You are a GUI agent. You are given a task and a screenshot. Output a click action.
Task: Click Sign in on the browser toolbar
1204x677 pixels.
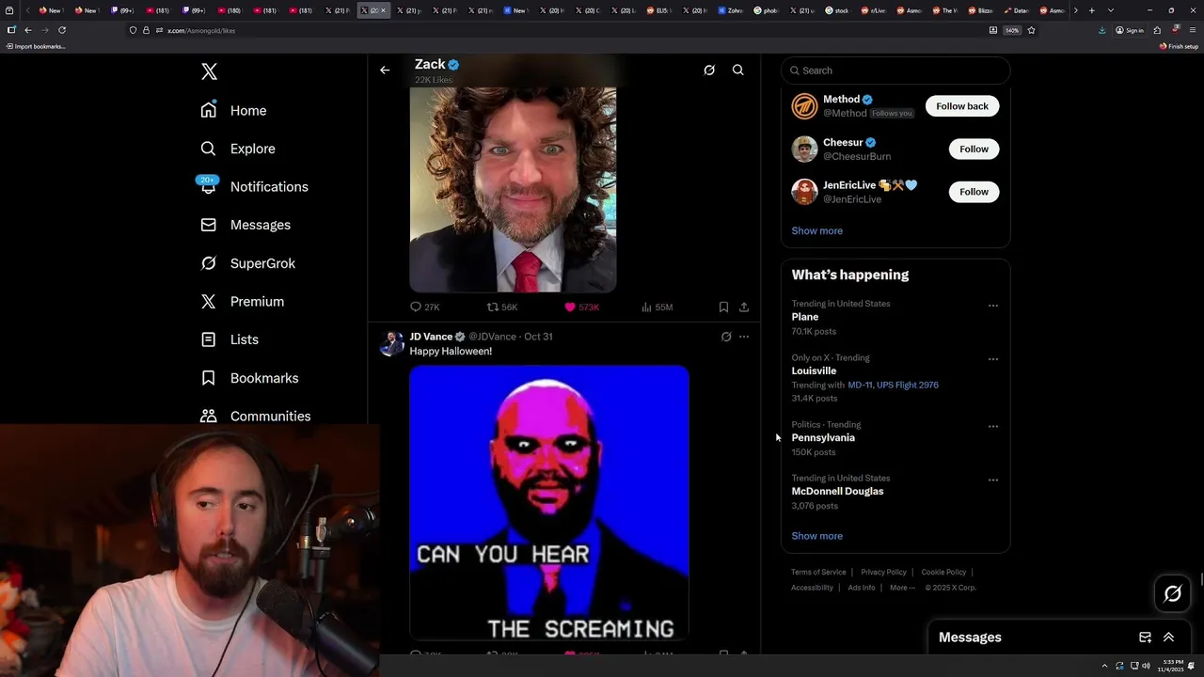tap(1130, 30)
